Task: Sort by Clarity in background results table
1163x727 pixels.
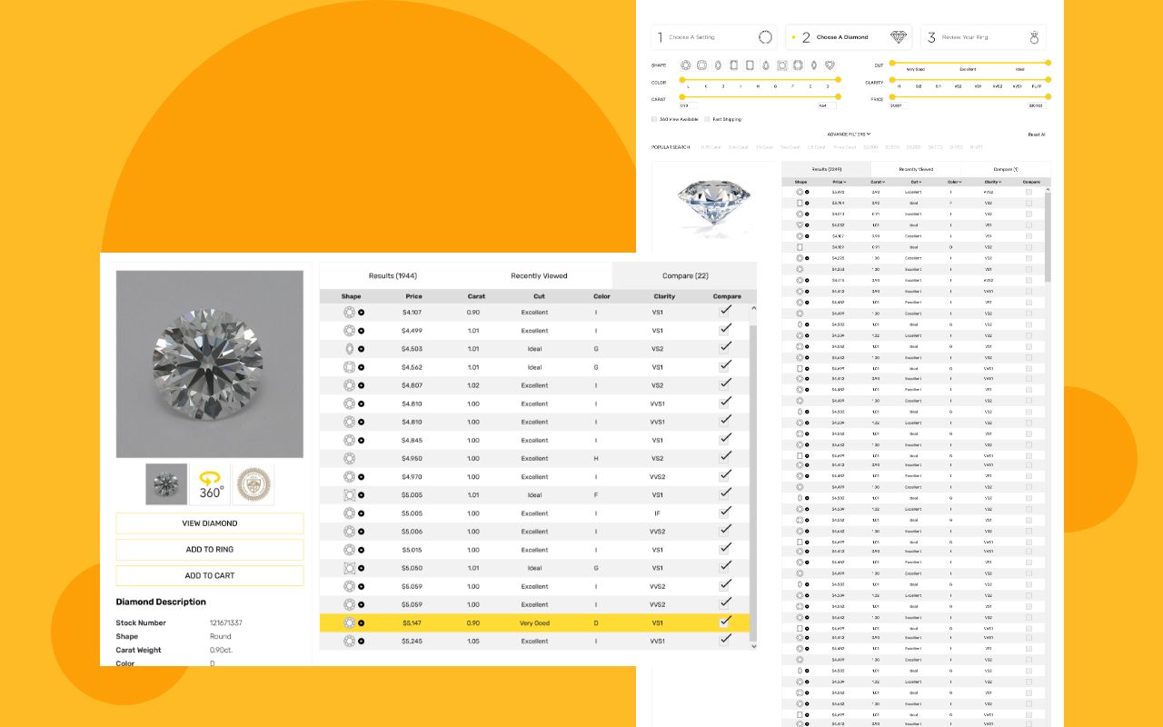Action: click(992, 182)
